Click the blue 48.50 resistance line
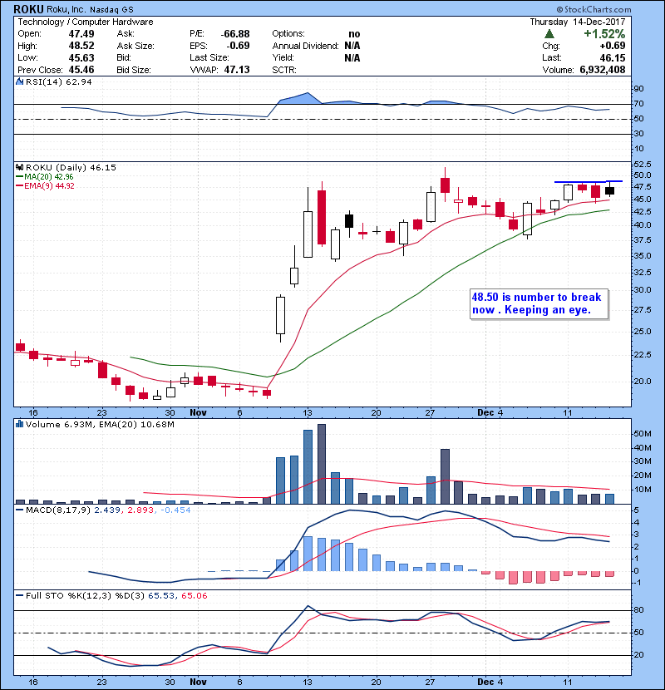 [x=589, y=181]
